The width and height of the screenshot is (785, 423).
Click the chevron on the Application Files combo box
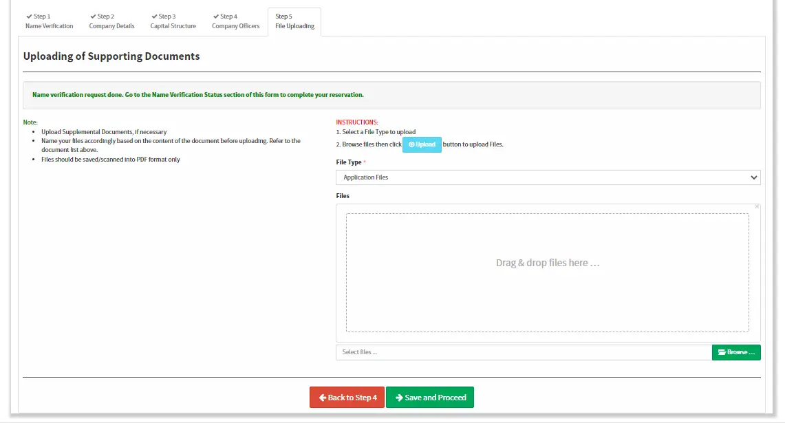[x=753, y=177]
